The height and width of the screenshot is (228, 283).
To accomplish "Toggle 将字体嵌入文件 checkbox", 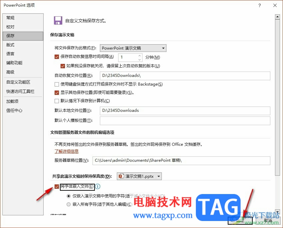I will [57, 186].
